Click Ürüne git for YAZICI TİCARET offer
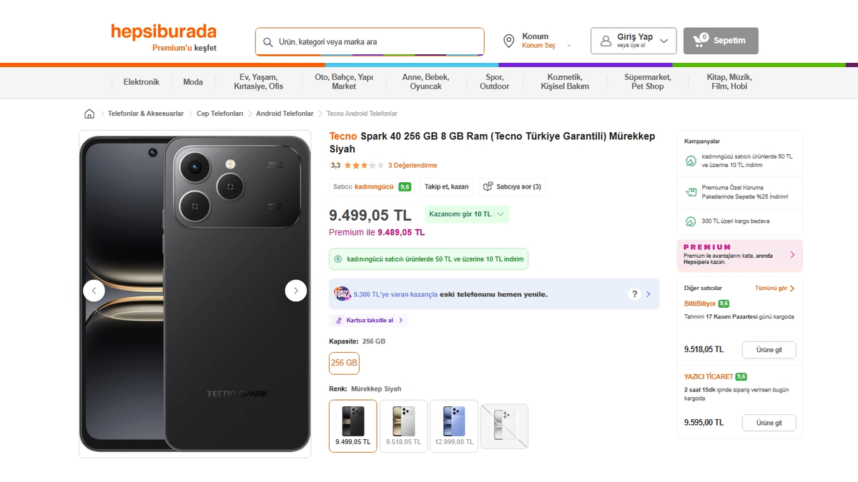This screenshot has width=858, height=482. click(x=769, y=423)
